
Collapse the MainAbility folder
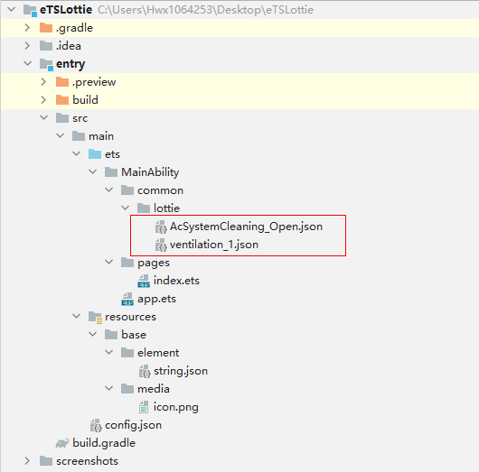click(x=92, y=171)
